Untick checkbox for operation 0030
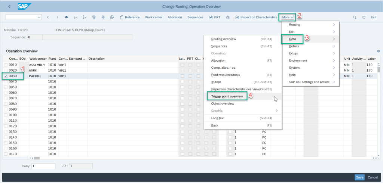 click(6, 76)
